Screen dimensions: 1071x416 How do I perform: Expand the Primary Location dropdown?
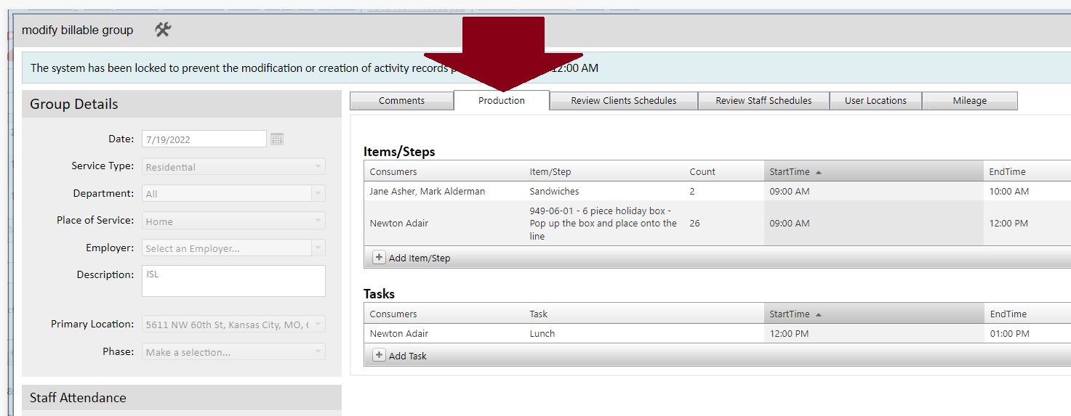(318, 325)
